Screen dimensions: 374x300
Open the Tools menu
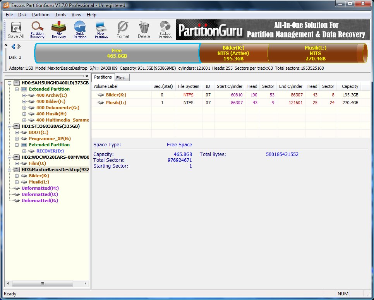pyautogui.click(x=60, y=15)
